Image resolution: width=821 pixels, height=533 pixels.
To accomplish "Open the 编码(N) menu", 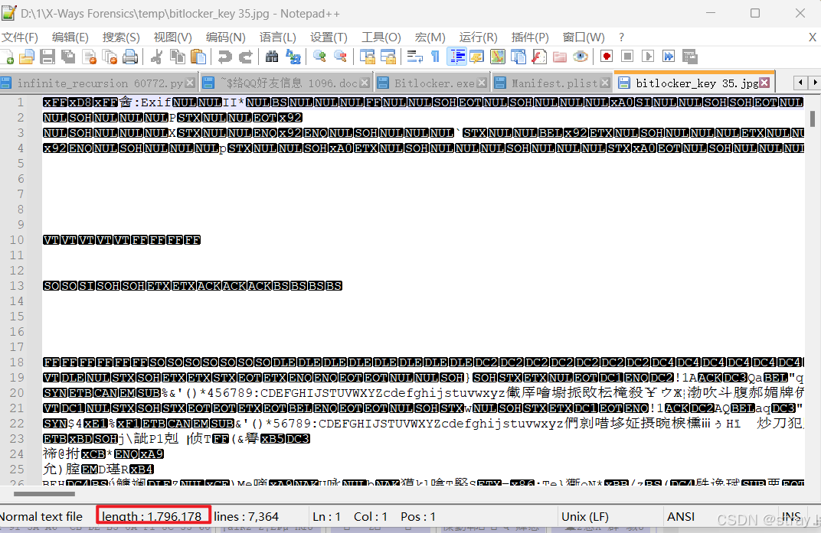I will pyautogui.click(x=226, y=37).
